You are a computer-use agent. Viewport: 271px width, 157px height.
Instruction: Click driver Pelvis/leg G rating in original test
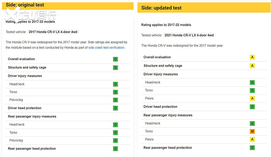(116, 100)
